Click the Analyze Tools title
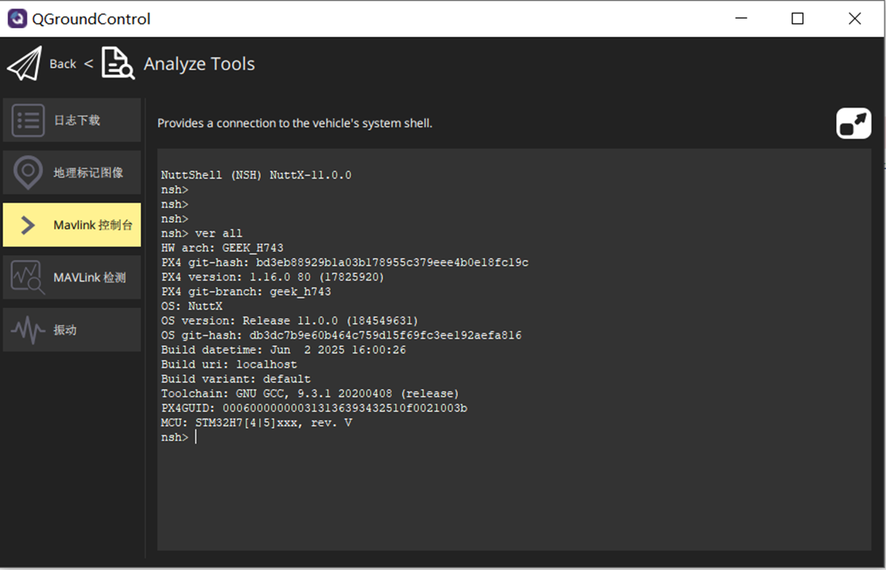This screenshot has height=570, width=886. (199, 64)
